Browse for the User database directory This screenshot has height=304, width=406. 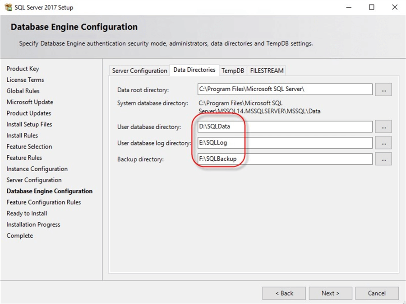[x=383, y=126]
